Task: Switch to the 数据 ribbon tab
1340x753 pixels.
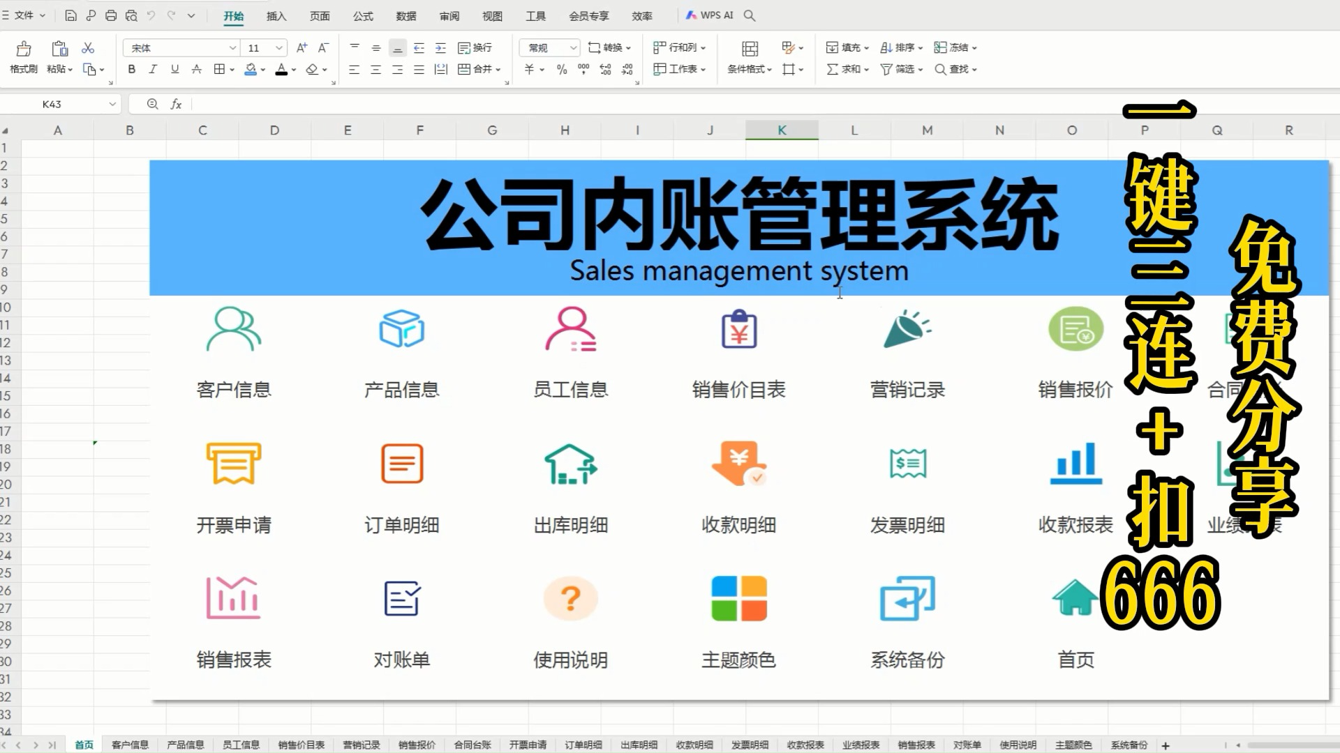Action: click(406, 15)
